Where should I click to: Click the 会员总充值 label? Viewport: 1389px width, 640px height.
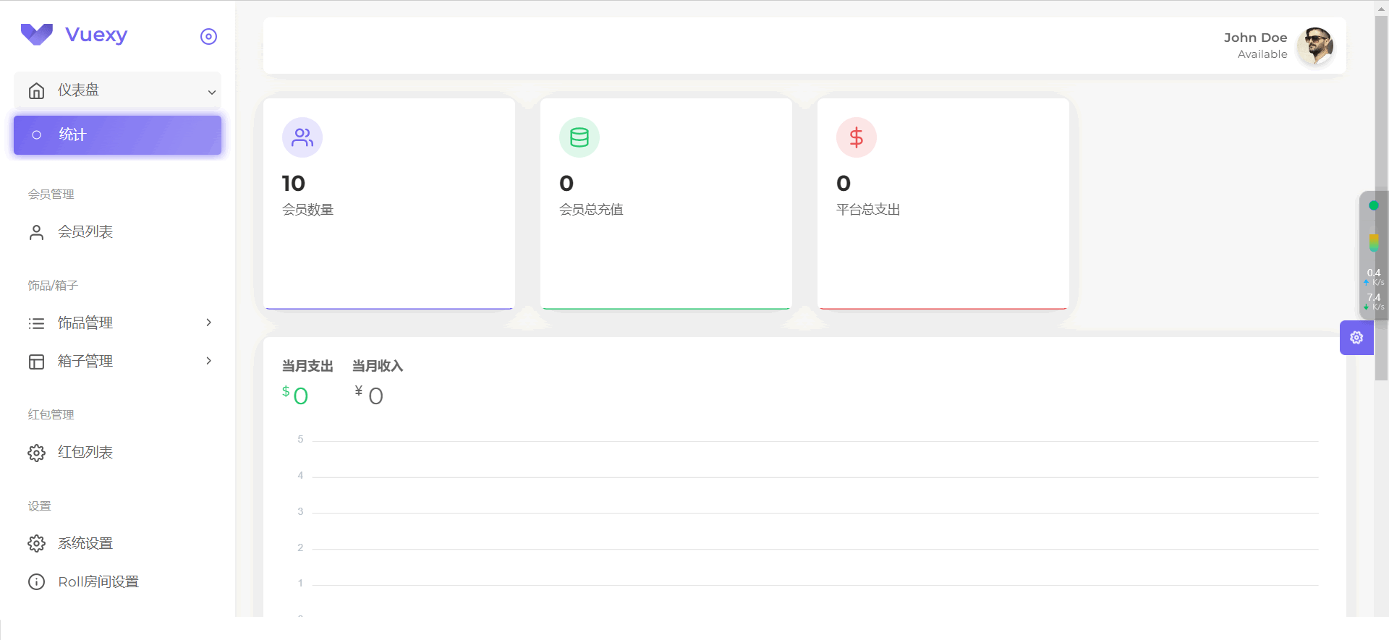[591, 210]
